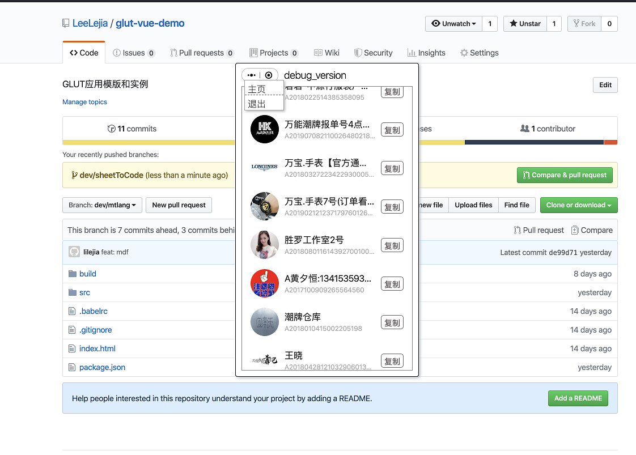Open the Issues tab
Viewport: 636px width, 455px height.
pos(134,53)
